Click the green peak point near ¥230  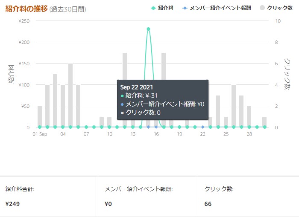pos(148,29)
